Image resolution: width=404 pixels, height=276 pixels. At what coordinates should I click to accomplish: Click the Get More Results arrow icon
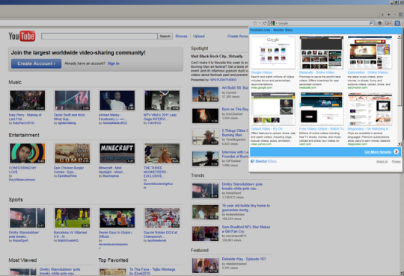396,152
